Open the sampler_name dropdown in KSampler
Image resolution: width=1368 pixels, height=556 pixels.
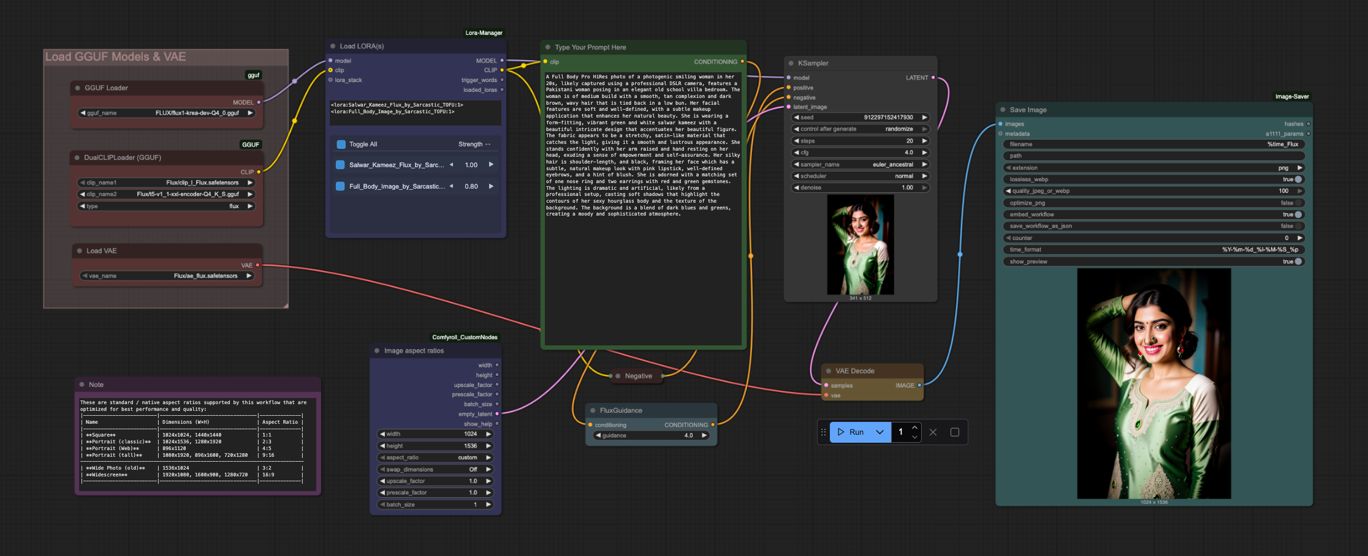(x=861, y=164)
